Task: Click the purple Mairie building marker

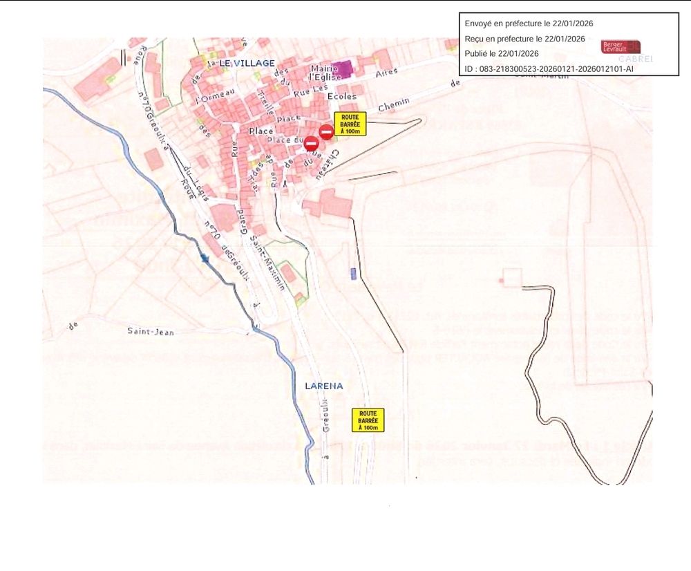Action: (342, 68)
